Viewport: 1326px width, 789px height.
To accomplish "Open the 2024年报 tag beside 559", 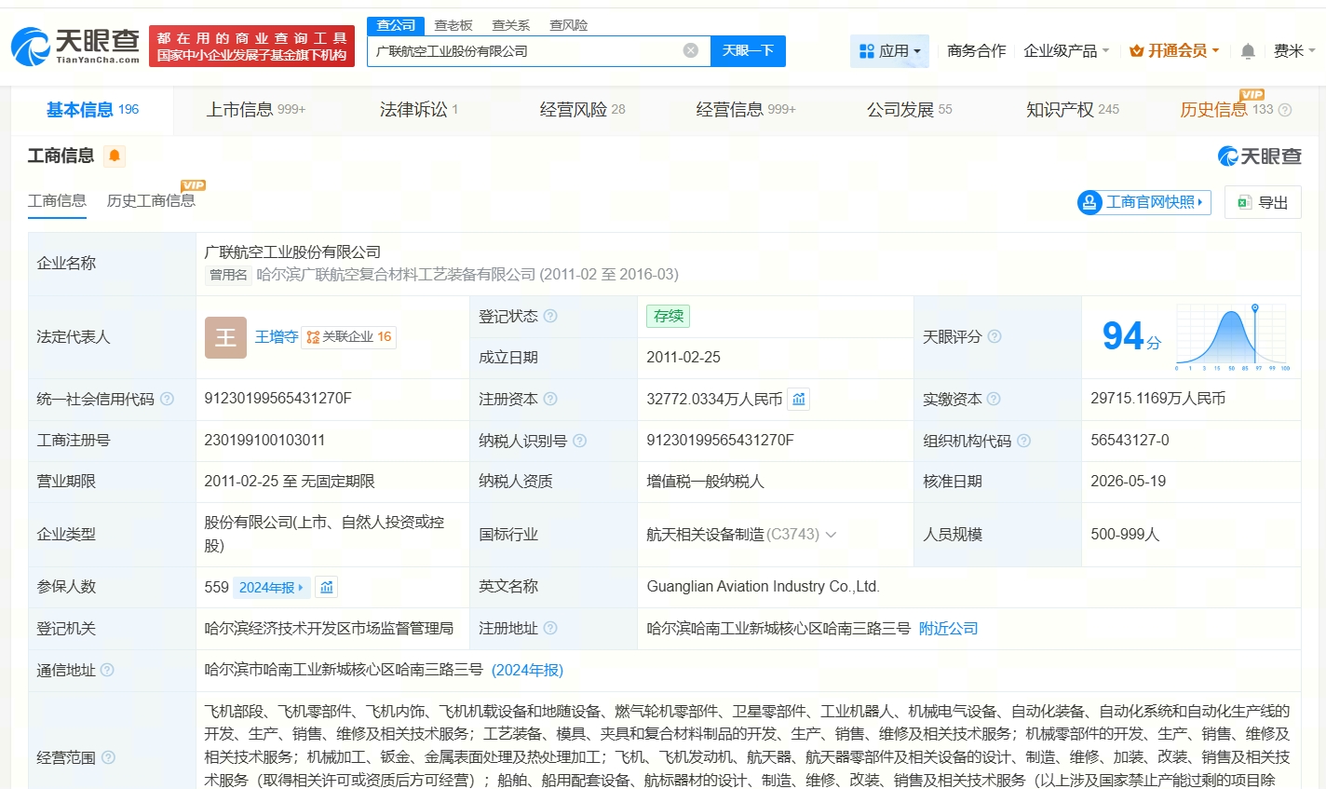I will pyautogui.click(x=271, y=587).
